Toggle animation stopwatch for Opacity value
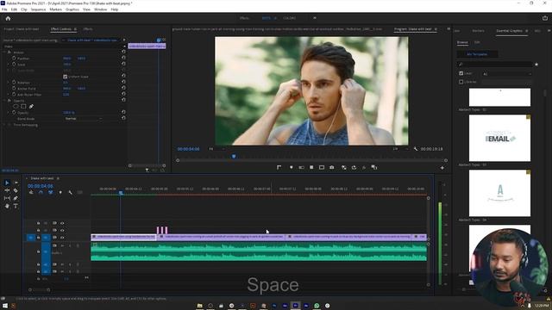The image size is (552, 310). (x=14, y=113)
